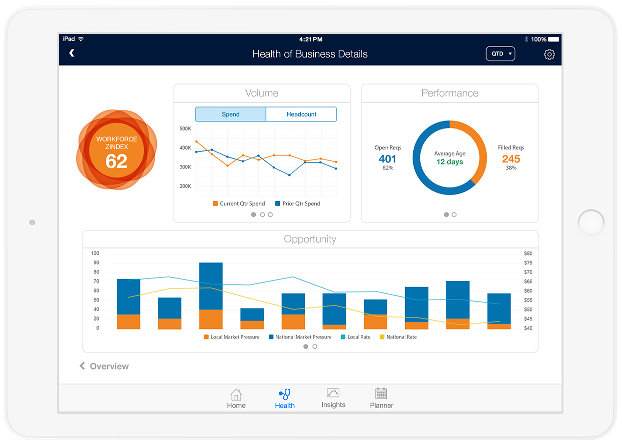Select third page dot in Volume card
Image resolution: width=622 pixels, height=447 pixels.
[270, 214]
